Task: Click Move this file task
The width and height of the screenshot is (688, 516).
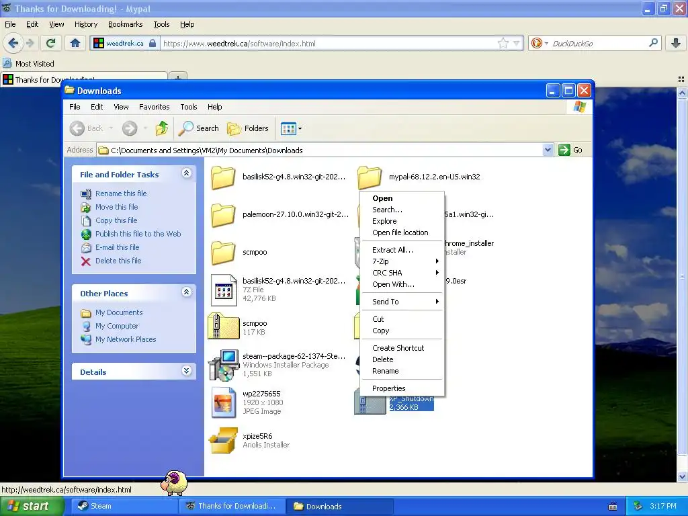Action: pos(117,207)
